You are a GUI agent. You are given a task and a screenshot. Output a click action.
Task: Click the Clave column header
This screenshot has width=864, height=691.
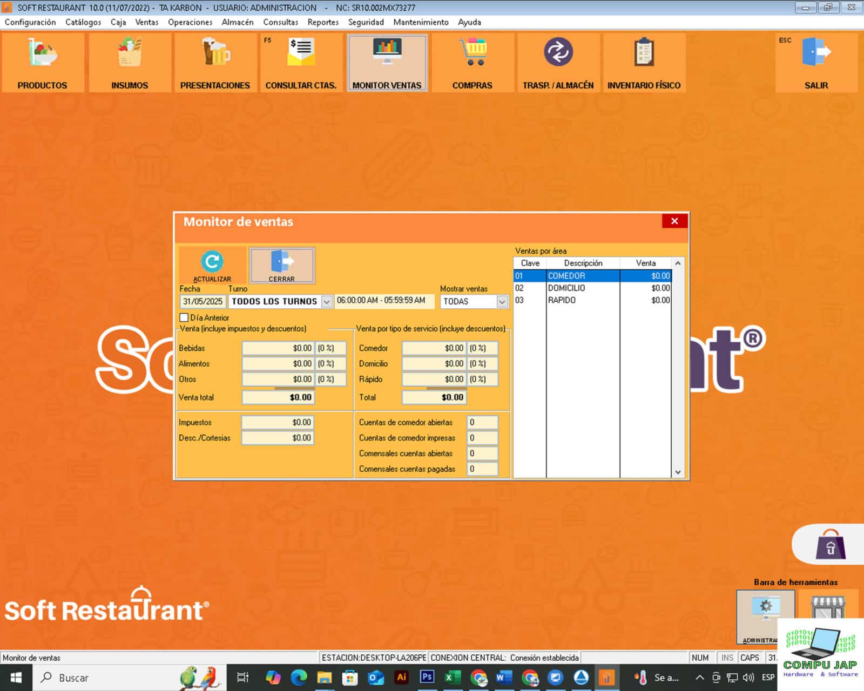[x=530, y=263]
